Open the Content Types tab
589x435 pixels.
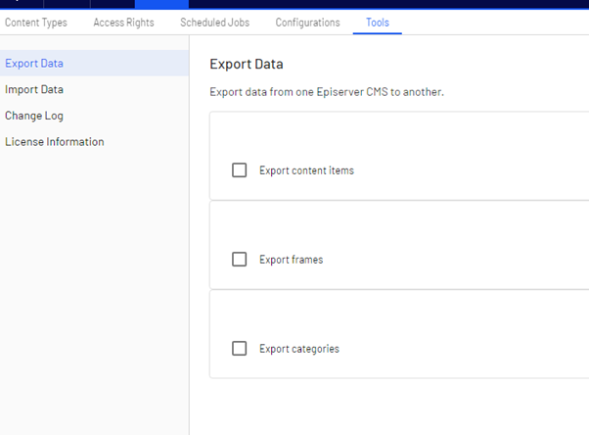click(36, 23)
